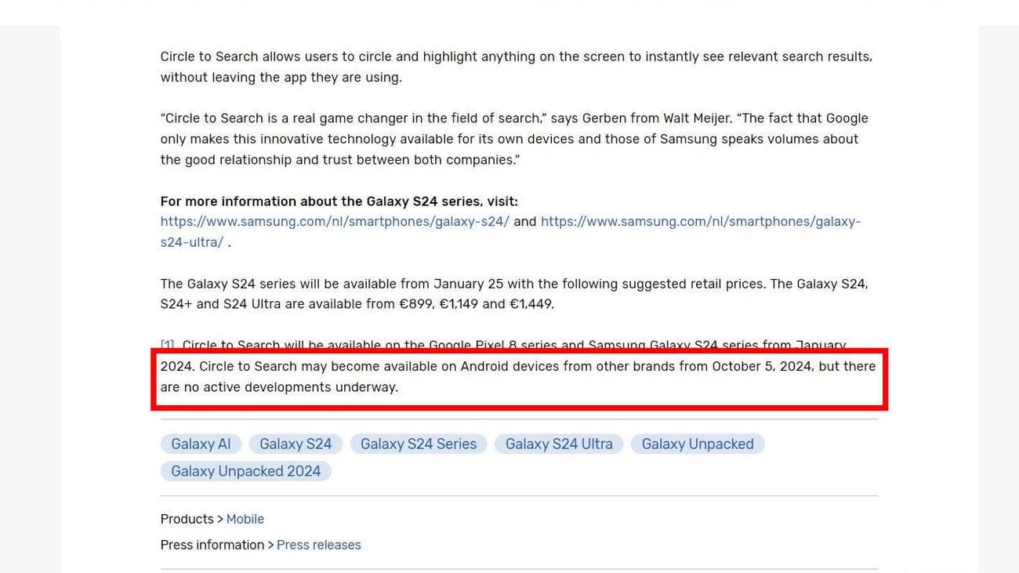Select the Galaxy AI tag
1019x573 pixels.
pyautogui.click(x=201, y=444)
